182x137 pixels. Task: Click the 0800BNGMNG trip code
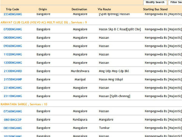coord(13,38)
